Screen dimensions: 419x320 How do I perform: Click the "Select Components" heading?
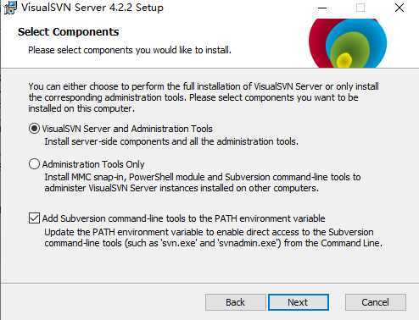69,32
